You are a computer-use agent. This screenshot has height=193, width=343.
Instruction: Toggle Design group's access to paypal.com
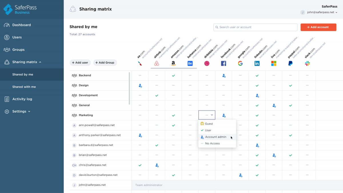[290, 85]
